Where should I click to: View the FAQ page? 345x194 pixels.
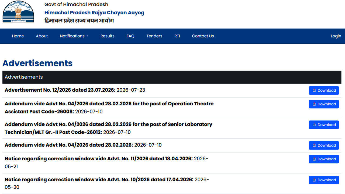130,36
